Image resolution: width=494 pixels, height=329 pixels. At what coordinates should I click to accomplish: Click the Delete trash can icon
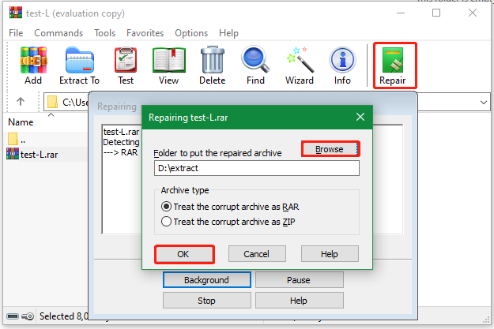(x=212, y=65)
